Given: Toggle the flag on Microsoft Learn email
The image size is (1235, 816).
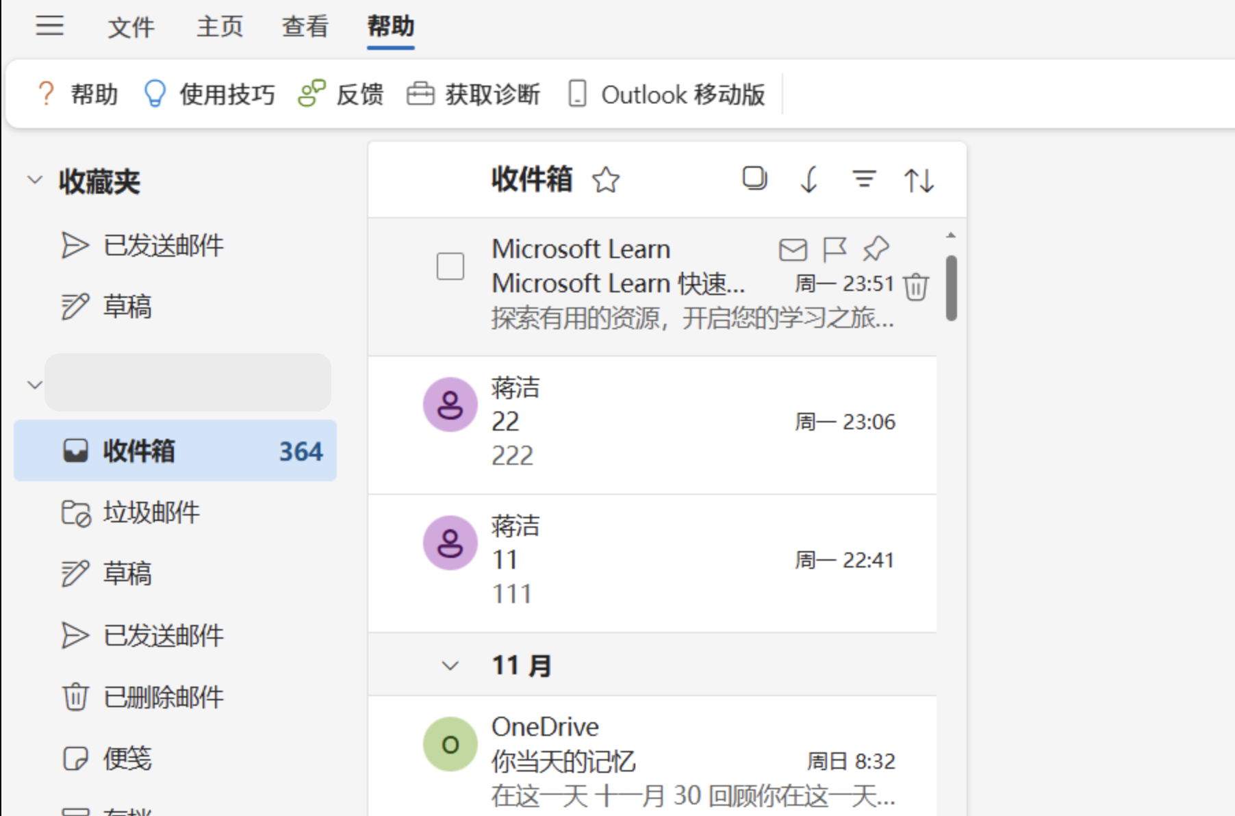Looking at the screenshot, I should (x=835, y=249).
